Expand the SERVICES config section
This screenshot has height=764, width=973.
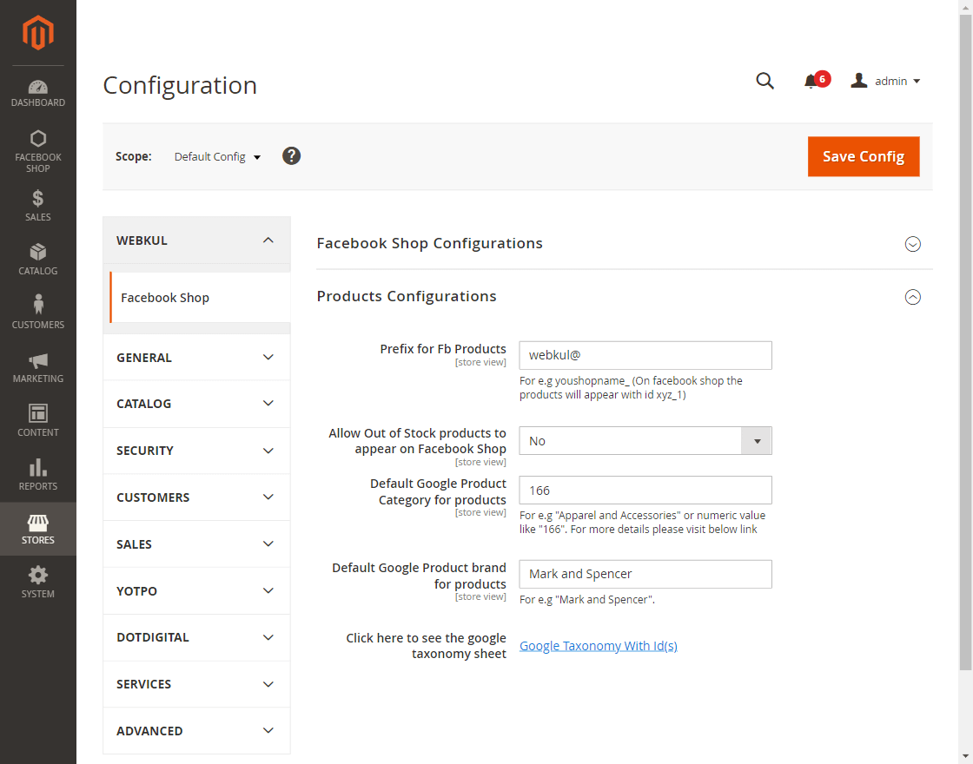tap(196, 684)
